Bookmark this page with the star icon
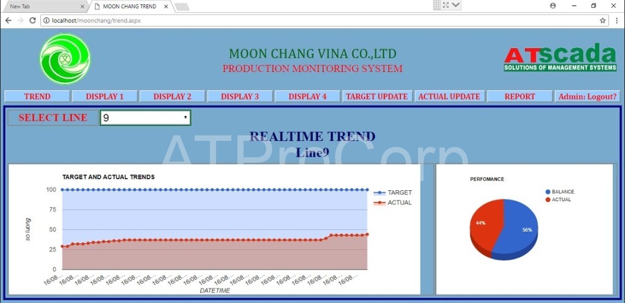The image size is (625, 303). tap(602, 20)
